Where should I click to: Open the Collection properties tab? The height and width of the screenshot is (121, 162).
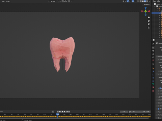pyautogui.click(x=153, y=65)
